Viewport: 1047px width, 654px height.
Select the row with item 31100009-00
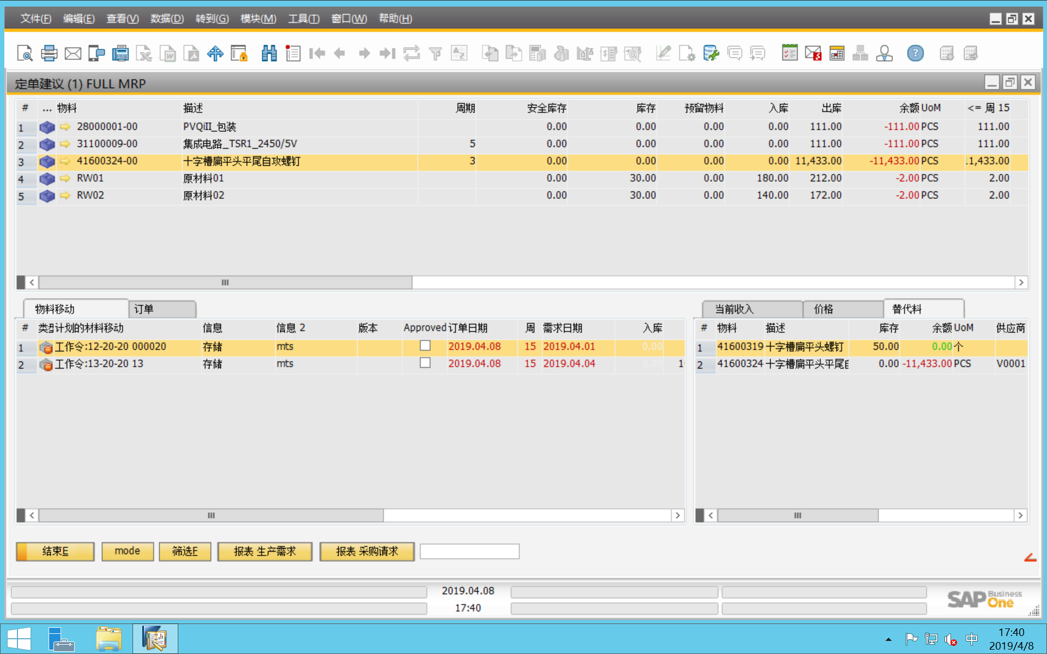[x=522, y=144]
